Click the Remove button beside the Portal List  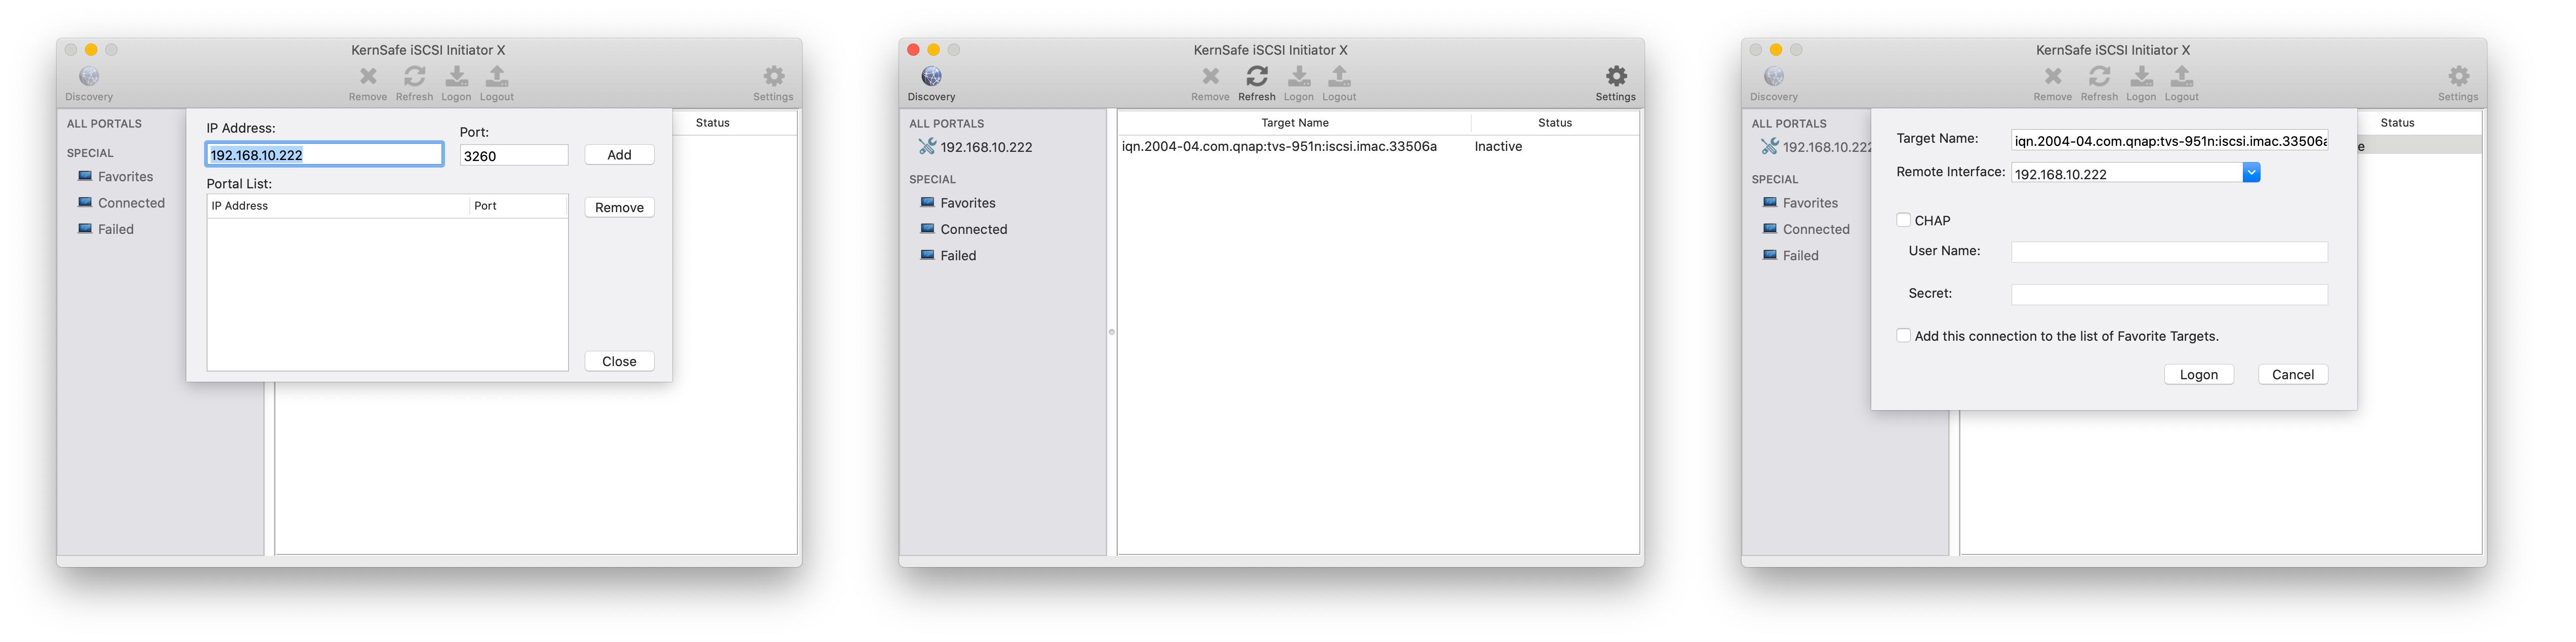coord(619,208)
